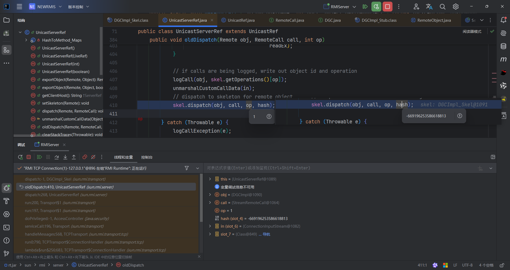Image resolution: width=510 pixels, height=270 pixels.
Task: Switch to DGC.java tab
Action: pyautogui.click(x=330, y=20)
